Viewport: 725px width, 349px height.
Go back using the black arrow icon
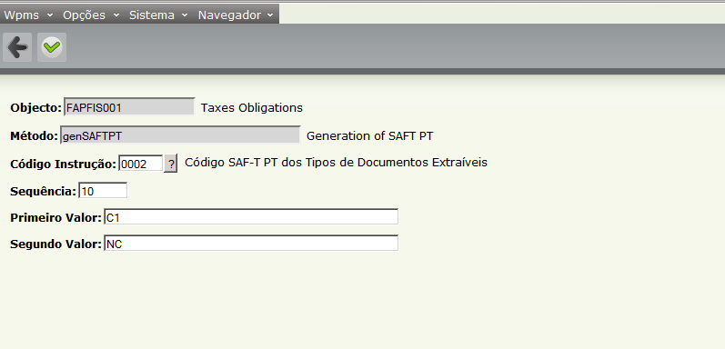17,47
